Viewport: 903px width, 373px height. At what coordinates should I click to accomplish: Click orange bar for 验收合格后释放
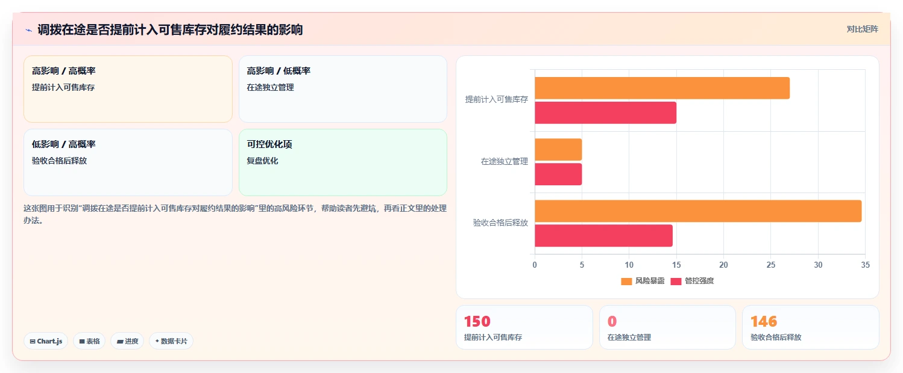pos(698,211)
